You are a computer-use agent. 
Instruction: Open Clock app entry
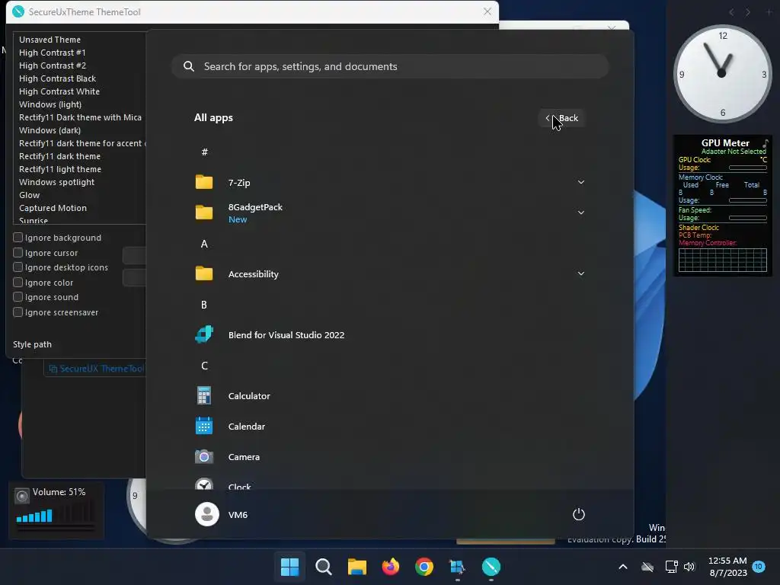pyautogui.click(x=239, y=486)
